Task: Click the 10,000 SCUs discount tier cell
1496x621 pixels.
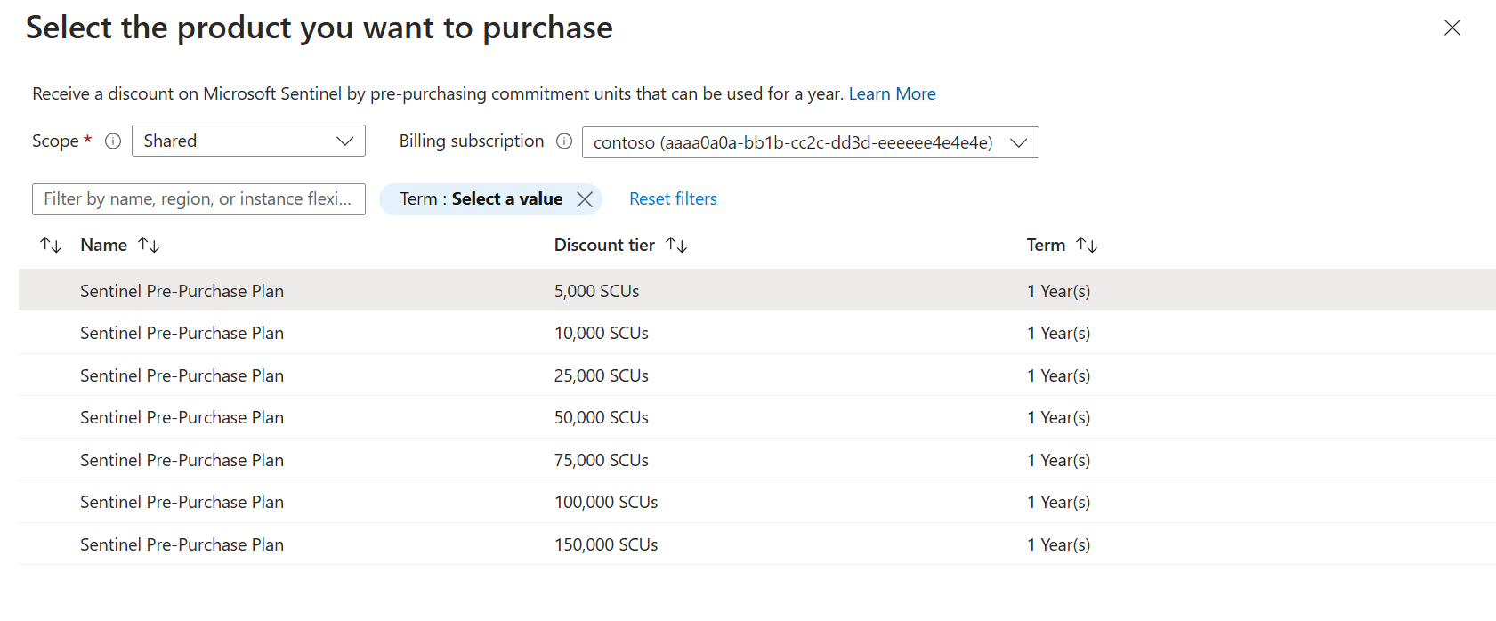Action: click(602, 333)
